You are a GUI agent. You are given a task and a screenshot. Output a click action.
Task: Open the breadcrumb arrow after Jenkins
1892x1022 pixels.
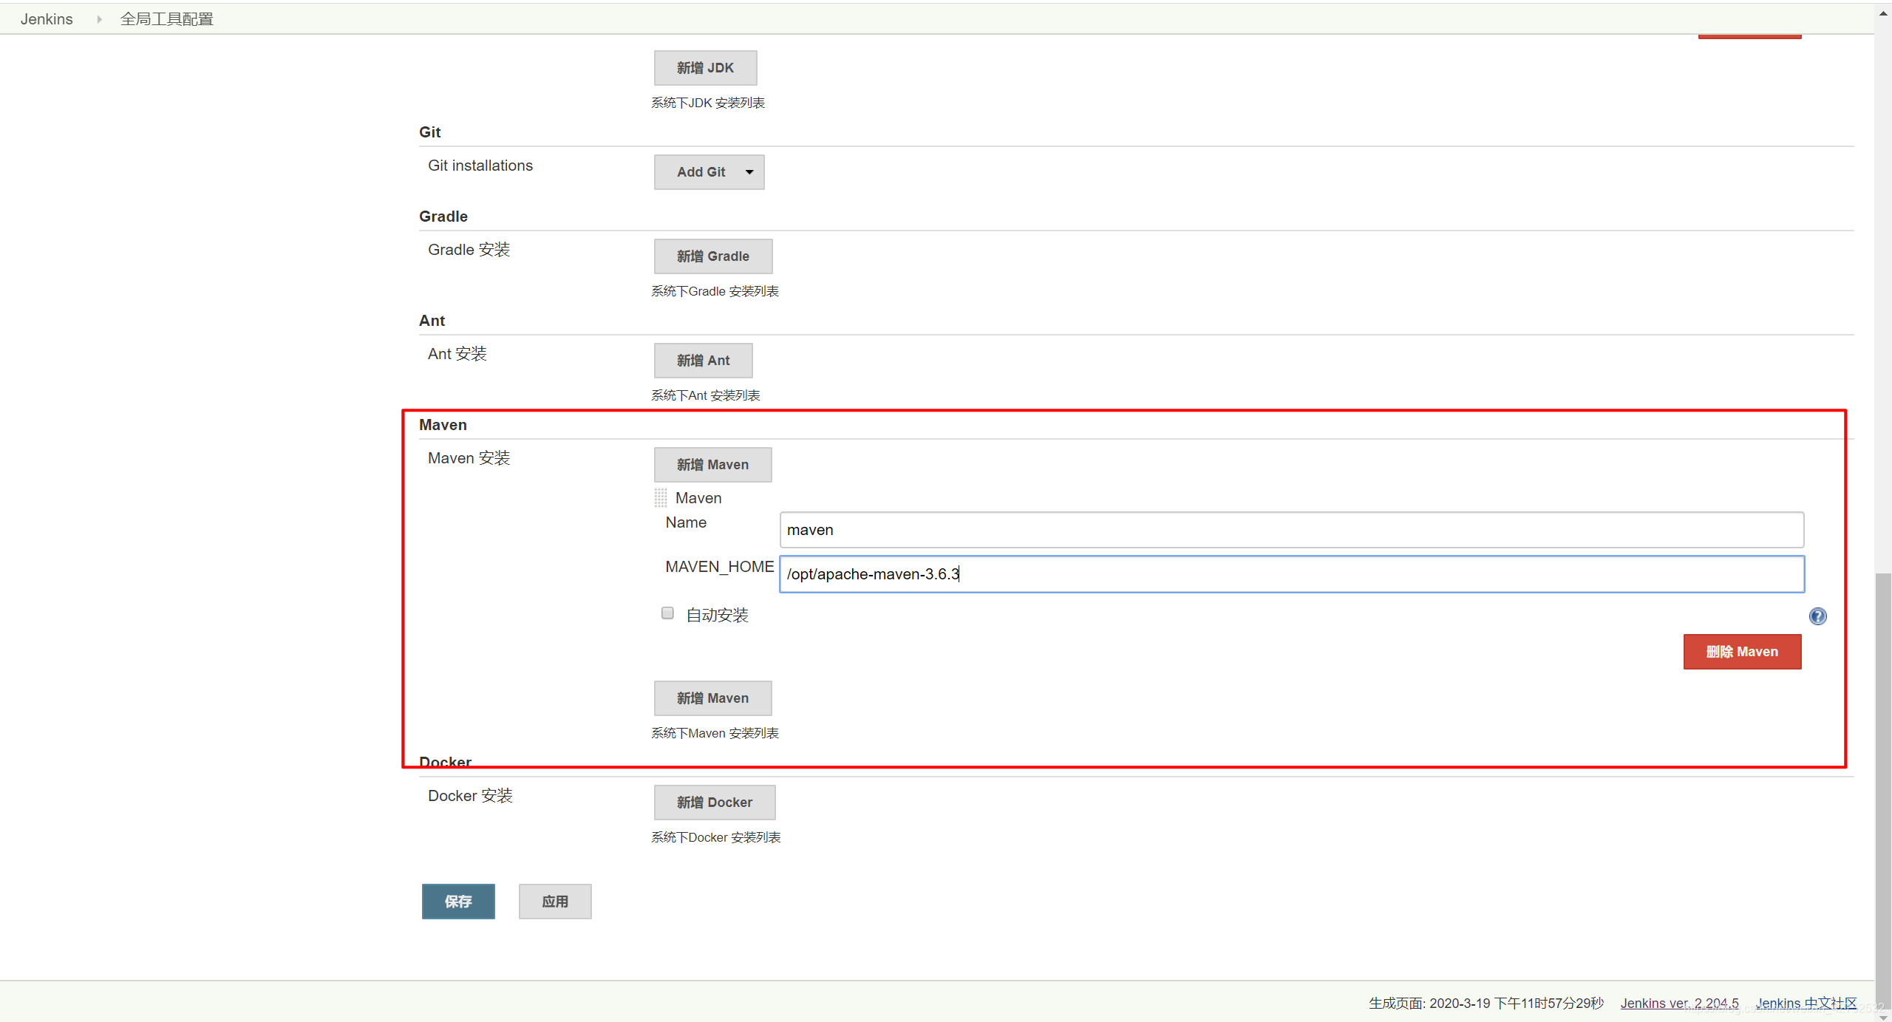click(98, 19)
